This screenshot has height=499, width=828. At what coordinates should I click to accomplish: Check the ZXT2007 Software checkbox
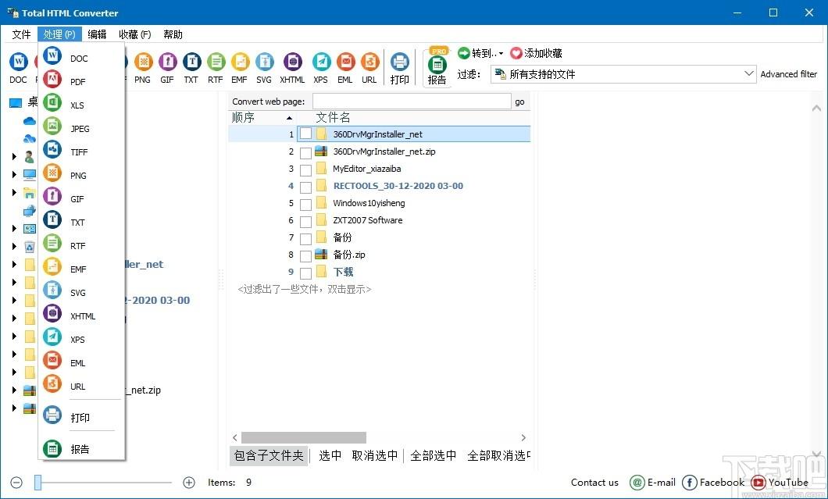point(305,221)
